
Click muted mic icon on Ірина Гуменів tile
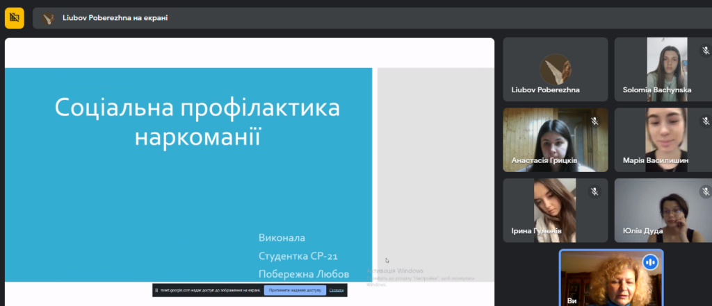pyautogui.click(x=594, y=192)
